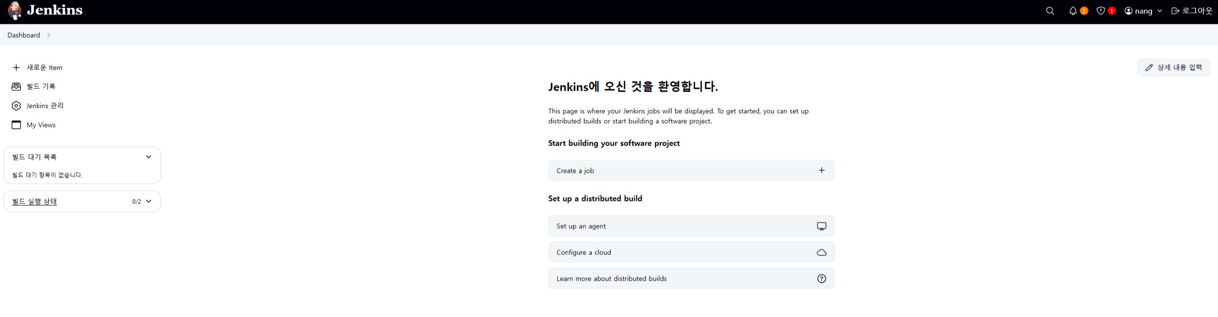Click the My Views window icon

16,125
